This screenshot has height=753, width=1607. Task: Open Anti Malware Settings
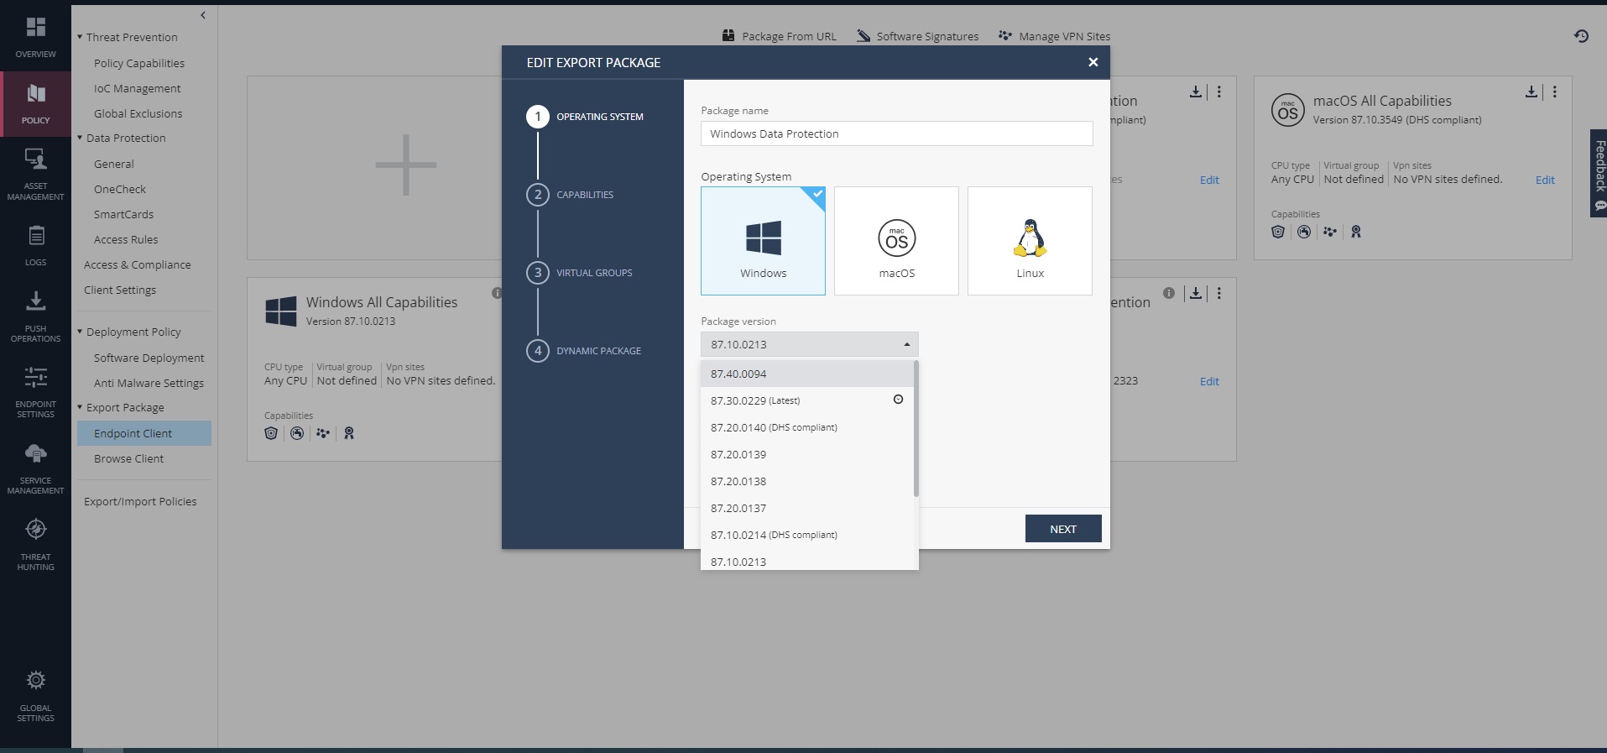[x=149, y=383]
